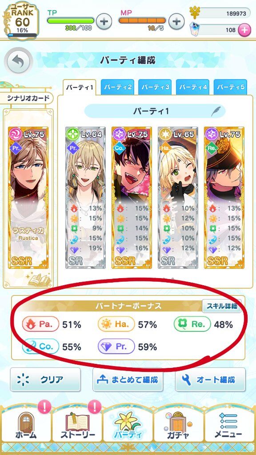The image size is (256, 455).
Task: Edit party name with feather icon
Action: pyautogui.click(x=216, y=112)
